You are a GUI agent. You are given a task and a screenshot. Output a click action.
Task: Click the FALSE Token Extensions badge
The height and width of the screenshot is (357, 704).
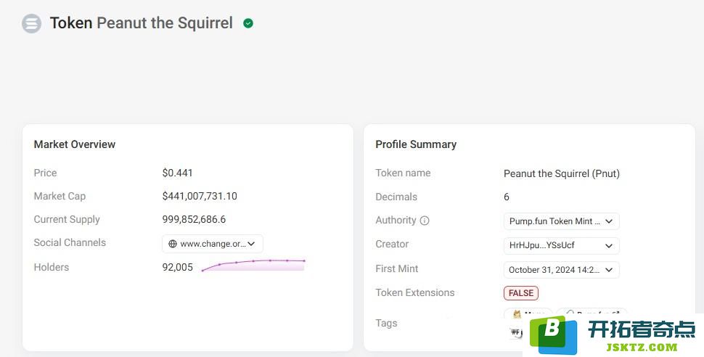point(521,293)
